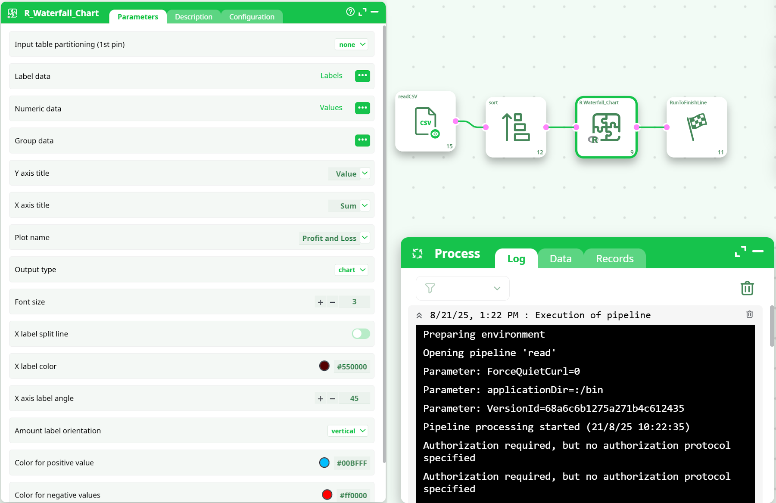Toggle X label split line switch
Screen dimensions: 776x503
coord(361,334)
